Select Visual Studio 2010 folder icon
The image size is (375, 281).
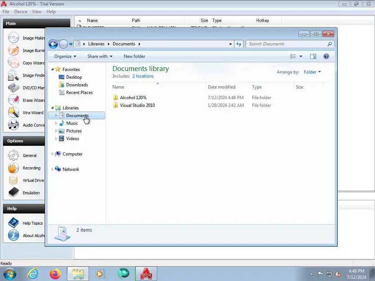[x=115, y=105]
